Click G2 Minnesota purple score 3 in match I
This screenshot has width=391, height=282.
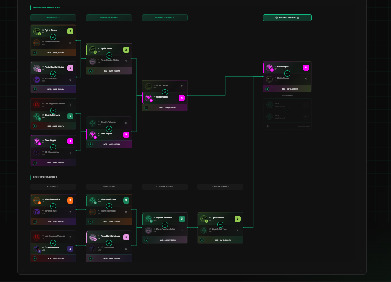[70, 249]
